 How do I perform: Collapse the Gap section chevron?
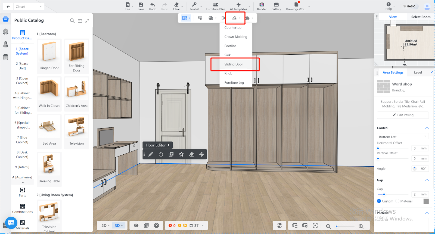[x=427, y=180]
